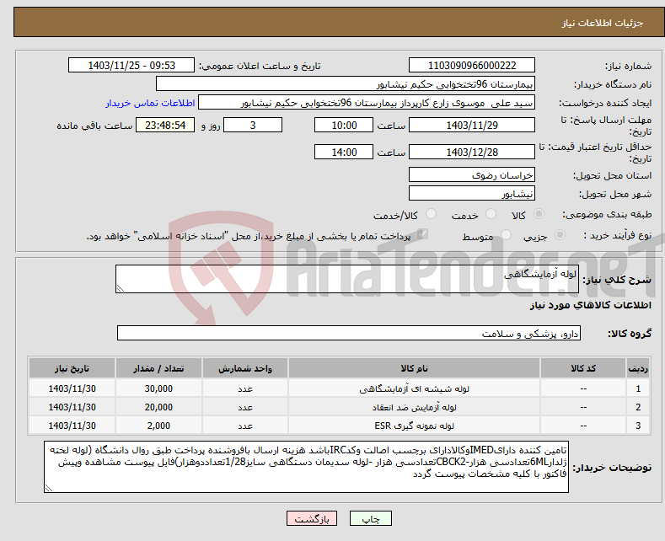Click the کد کالا column header
This screenshot has width=665, height=541.
[x=583, y=368]
